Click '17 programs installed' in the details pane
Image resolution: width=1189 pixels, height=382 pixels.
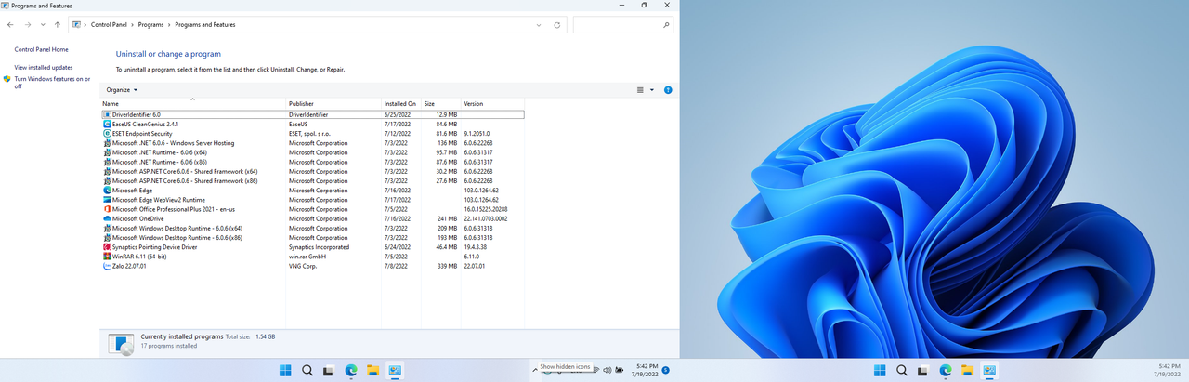click(169, 346)
